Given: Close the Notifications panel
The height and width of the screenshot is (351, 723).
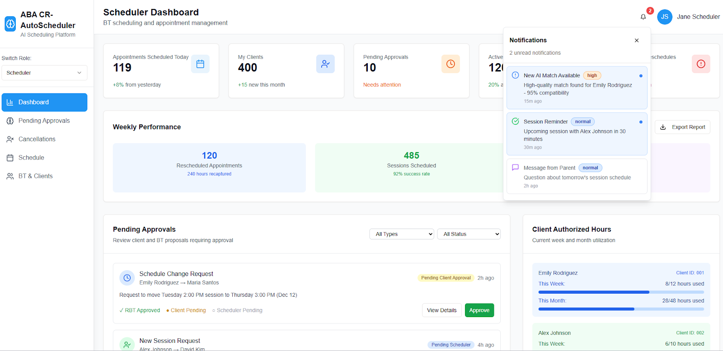Looking at the screenshot, I should coord(637,40).
